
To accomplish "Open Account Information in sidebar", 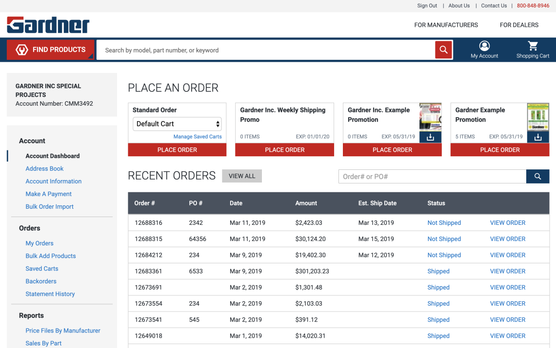I will [x=54, y=181].
